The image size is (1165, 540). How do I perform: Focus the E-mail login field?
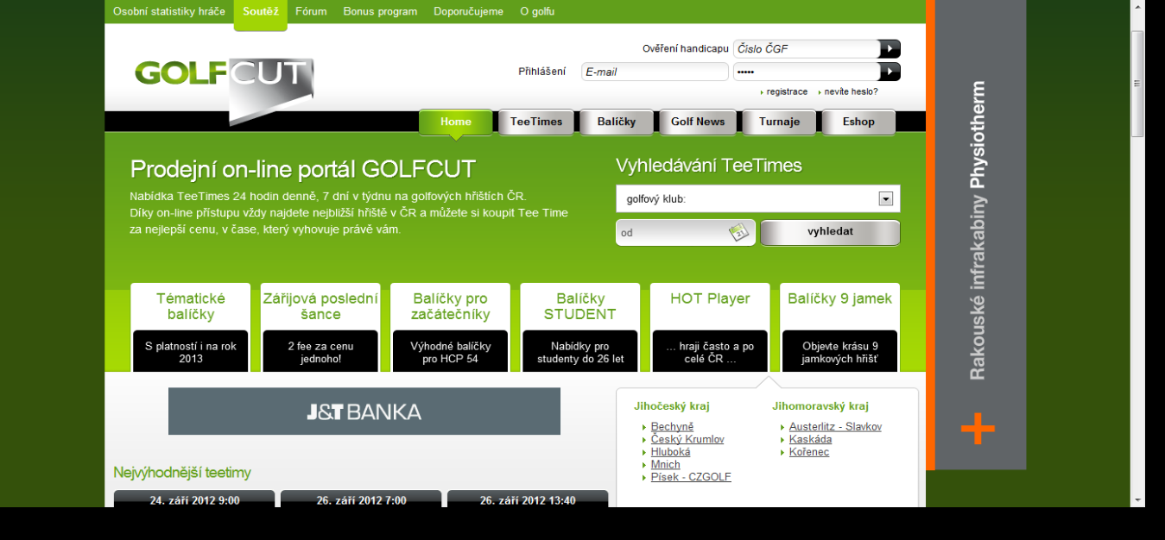(x=655, y=72)
